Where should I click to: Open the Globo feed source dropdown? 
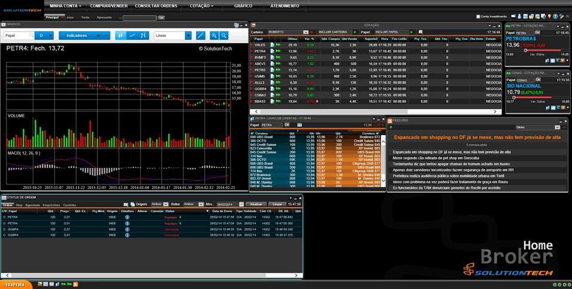(558, 127)
